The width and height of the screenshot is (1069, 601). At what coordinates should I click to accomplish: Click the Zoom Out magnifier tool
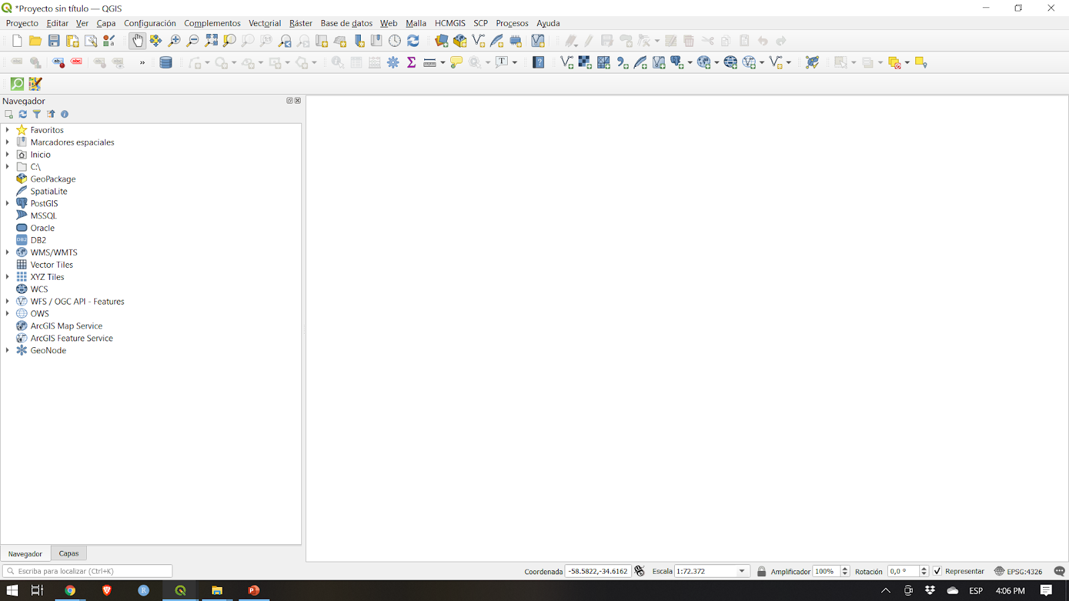click(193, 41)
